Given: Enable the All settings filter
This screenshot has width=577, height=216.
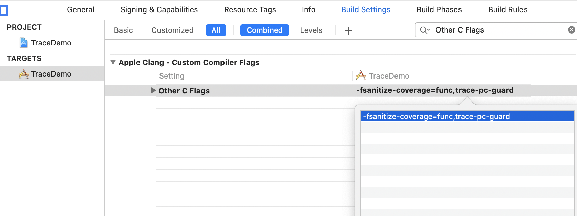Looking at the screenshot, I should coord(216,30).
